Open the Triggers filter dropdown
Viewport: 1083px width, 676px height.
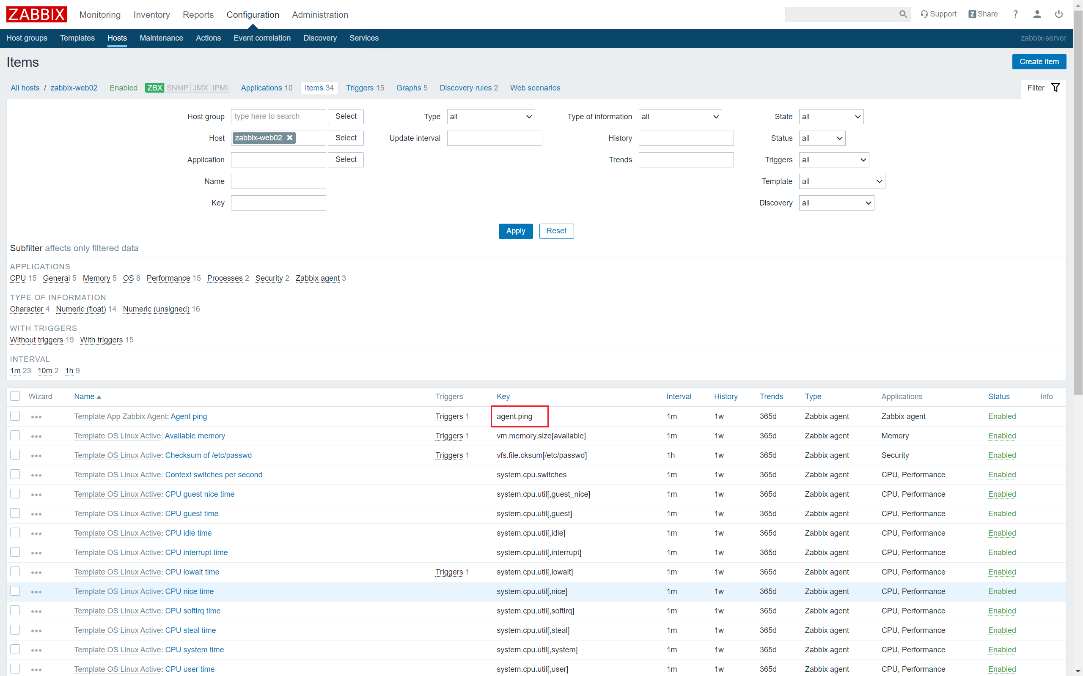(834, 160)
